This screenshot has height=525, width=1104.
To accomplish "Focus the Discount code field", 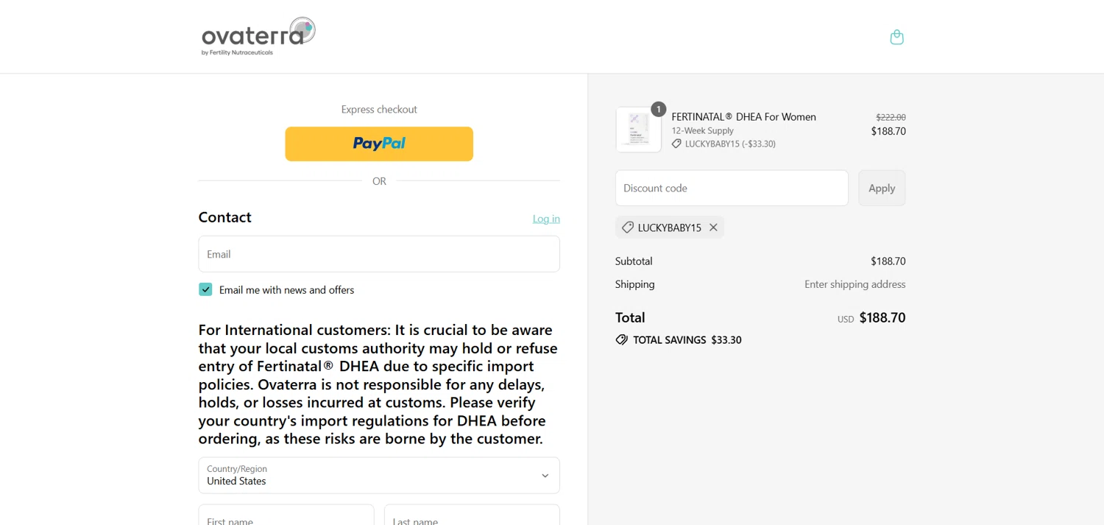I will tap(732, 188).
